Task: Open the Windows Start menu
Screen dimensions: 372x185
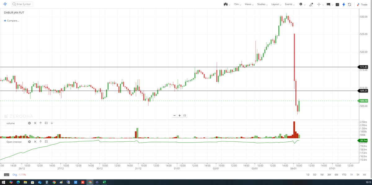Action: pos(3,182)
